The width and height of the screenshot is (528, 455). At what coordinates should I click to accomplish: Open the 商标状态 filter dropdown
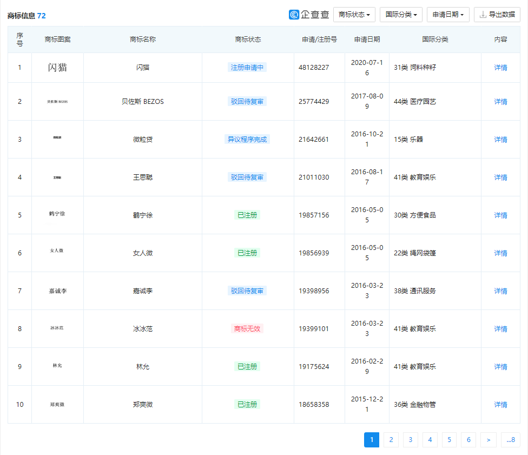pos(354,15)
